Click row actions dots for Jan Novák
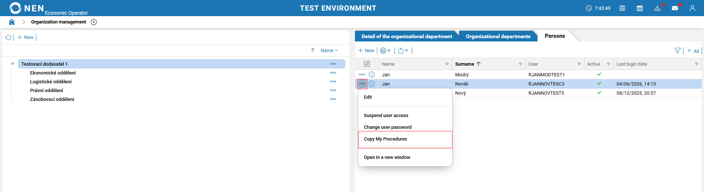This screenshot has height=193, width=704. coord(362,84)
